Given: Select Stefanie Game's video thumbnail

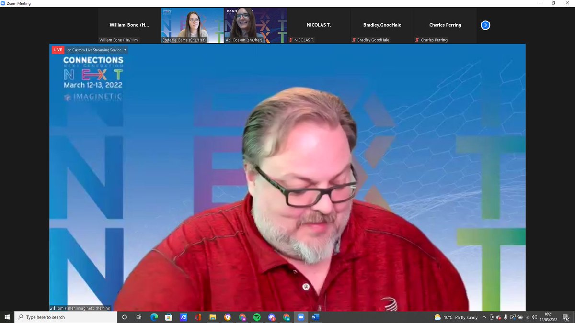Looking at the screenshot, I should point(193,25).
